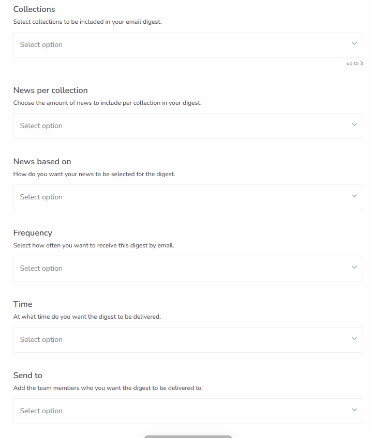Open the News based on dropdown
372x438 pixels.
coord(188,197)
